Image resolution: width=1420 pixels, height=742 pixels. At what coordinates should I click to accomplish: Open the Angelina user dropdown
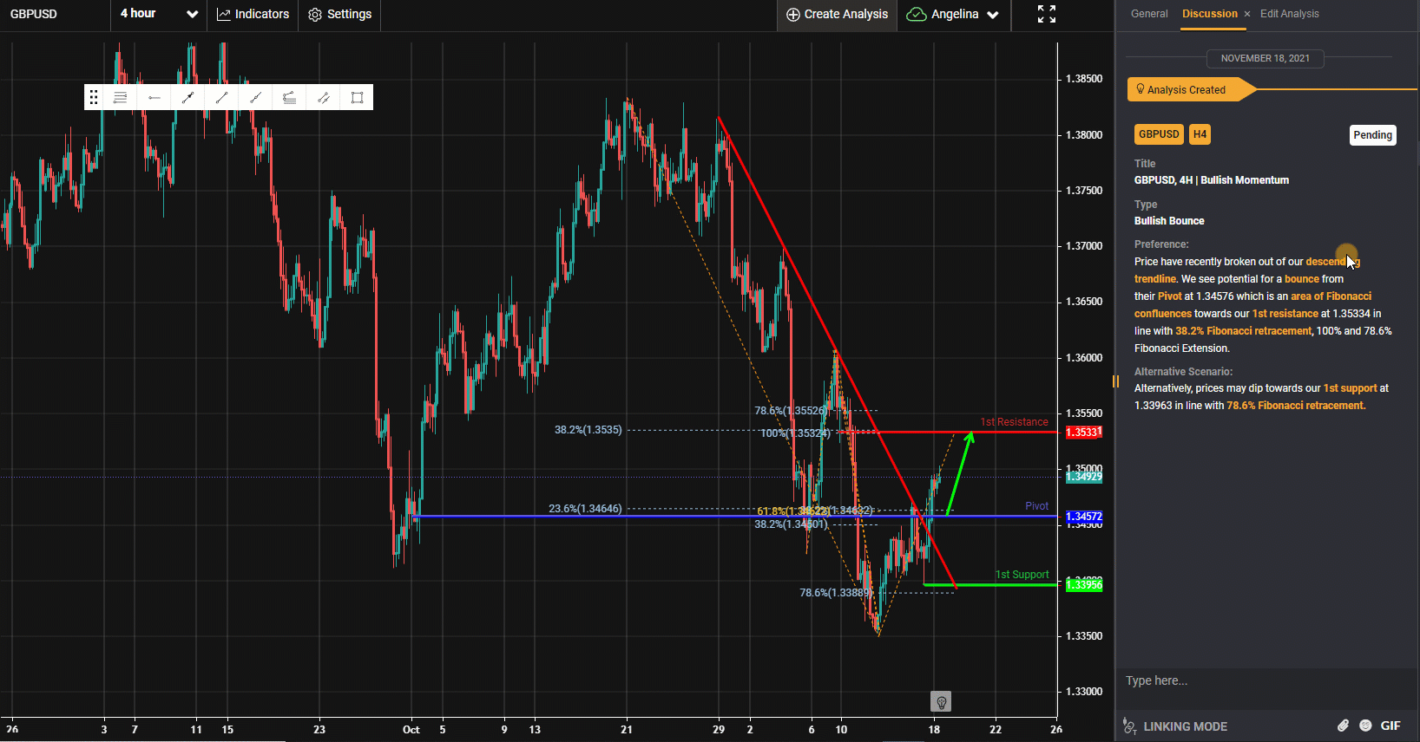[953, 14]
